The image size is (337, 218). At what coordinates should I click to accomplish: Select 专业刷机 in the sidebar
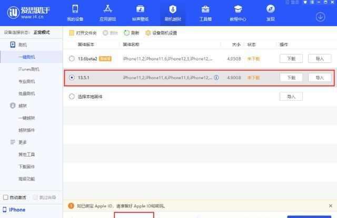(x=27, y=81)
